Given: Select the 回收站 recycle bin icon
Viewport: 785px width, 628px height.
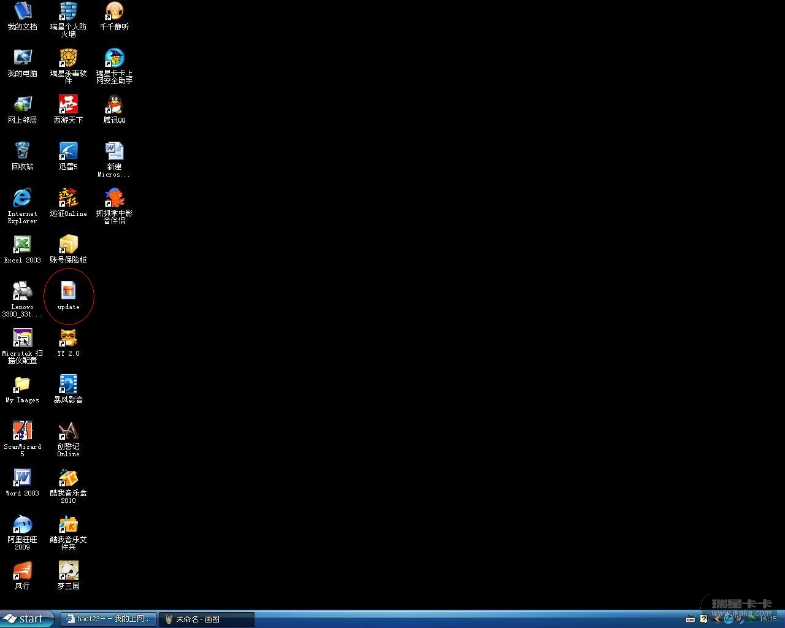Looking at the screenshot, I should tap(22, 156).
